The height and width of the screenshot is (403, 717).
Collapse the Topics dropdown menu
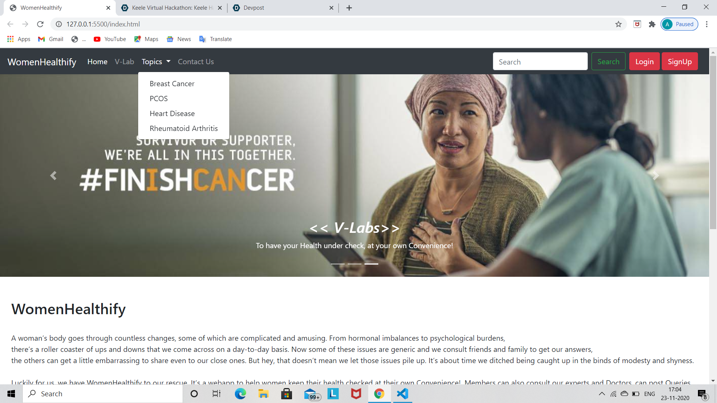(x=156, y=62)
